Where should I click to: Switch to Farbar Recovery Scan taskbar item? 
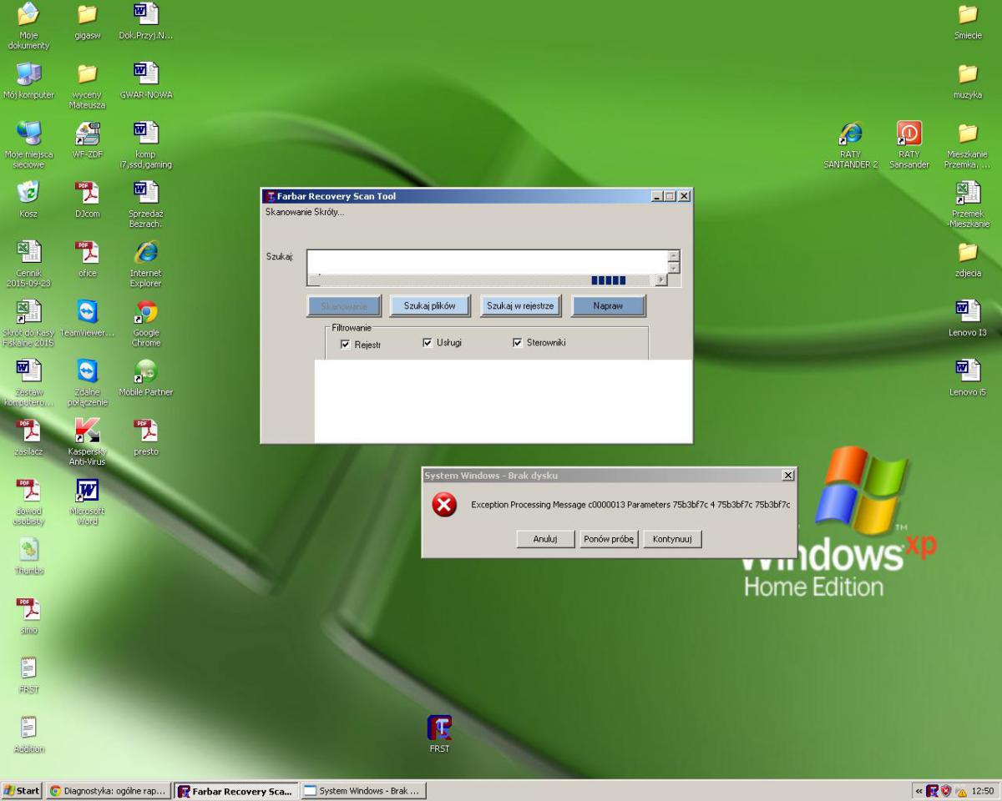click(235, 790)
